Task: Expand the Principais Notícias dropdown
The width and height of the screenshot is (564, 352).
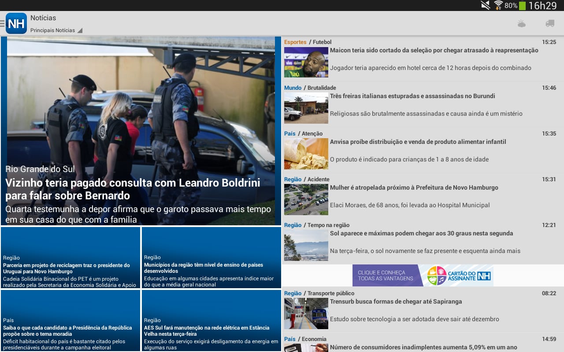Action: tap(56, 30)
